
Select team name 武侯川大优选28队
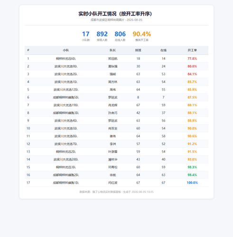[66, 159]
